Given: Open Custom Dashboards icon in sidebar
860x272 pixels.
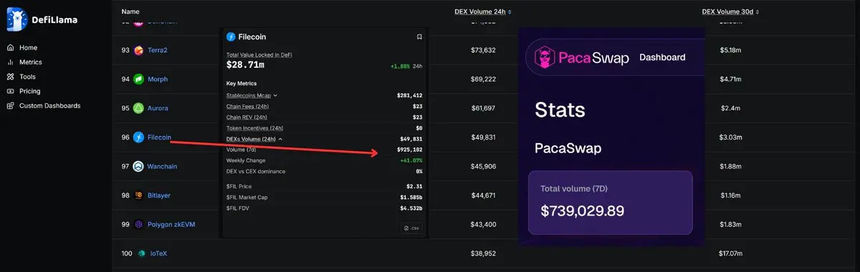Looking at the screenshot, I should click(x=10, y=105).
